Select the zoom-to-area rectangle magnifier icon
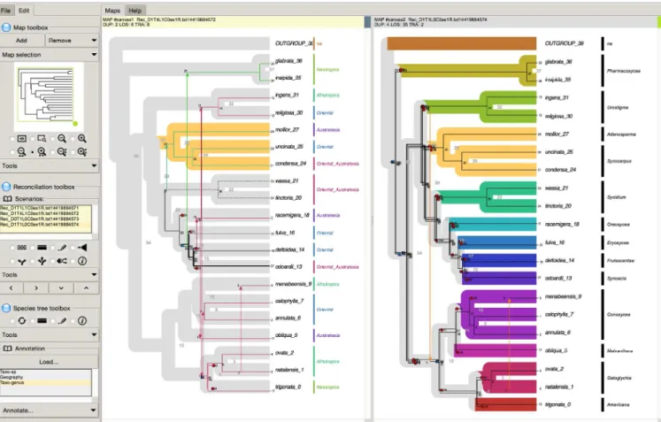 click(x=42, y=138)
